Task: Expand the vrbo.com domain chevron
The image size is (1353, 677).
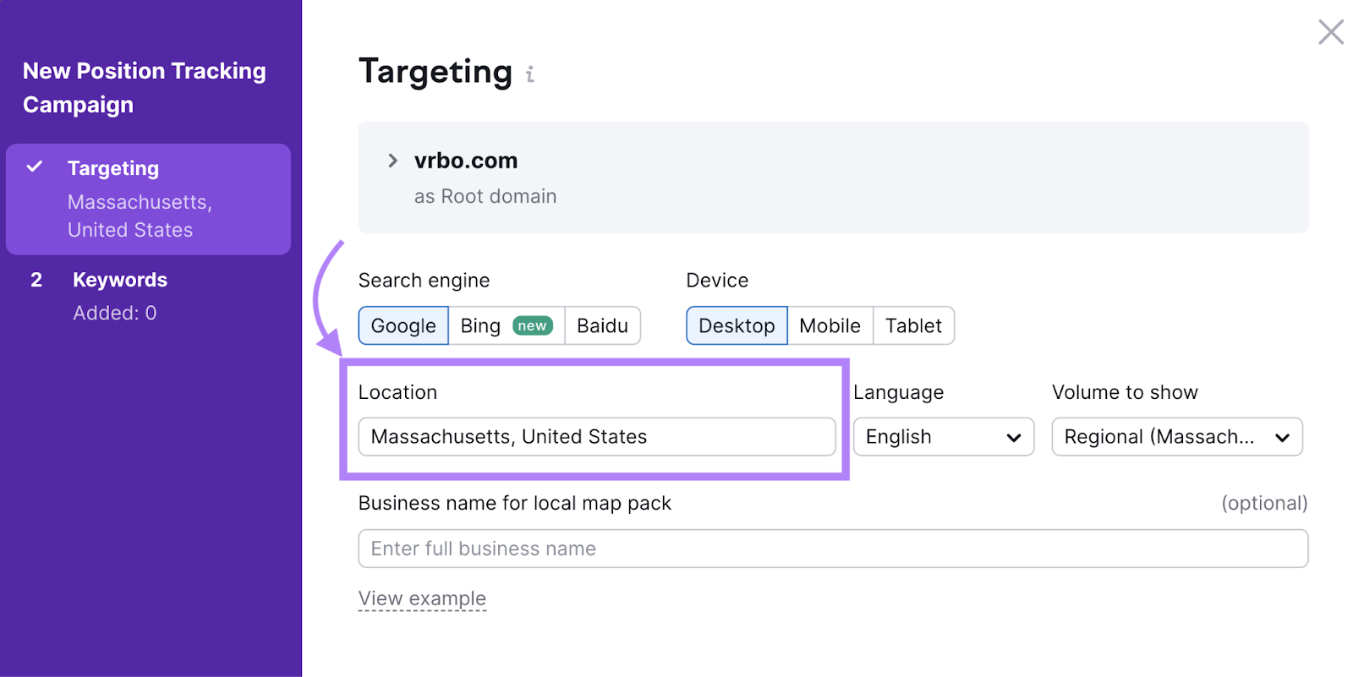Action: coord(392,161)
